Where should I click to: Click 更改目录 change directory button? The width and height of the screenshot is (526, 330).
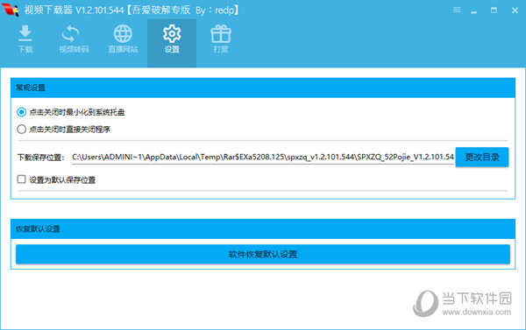pos(482,157)
